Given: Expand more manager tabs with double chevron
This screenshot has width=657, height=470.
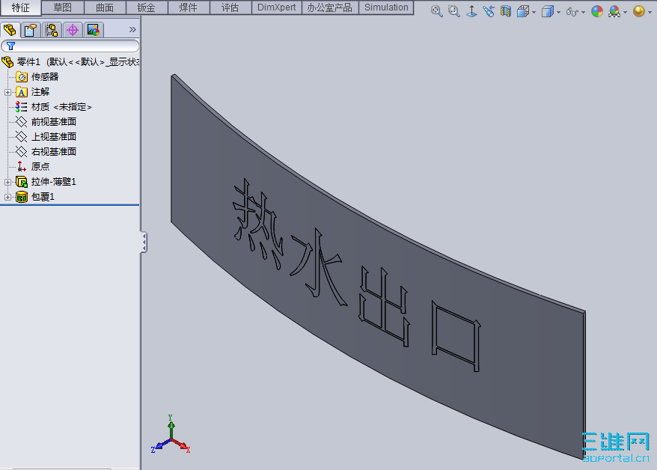Looking at the screenshot, I should point(132,29).
